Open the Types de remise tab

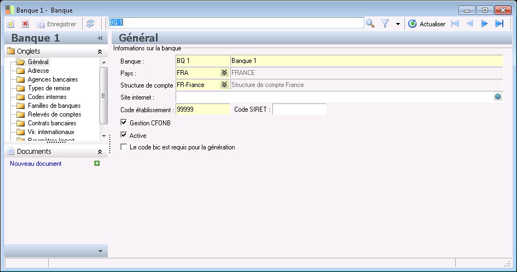click(49, 88)
